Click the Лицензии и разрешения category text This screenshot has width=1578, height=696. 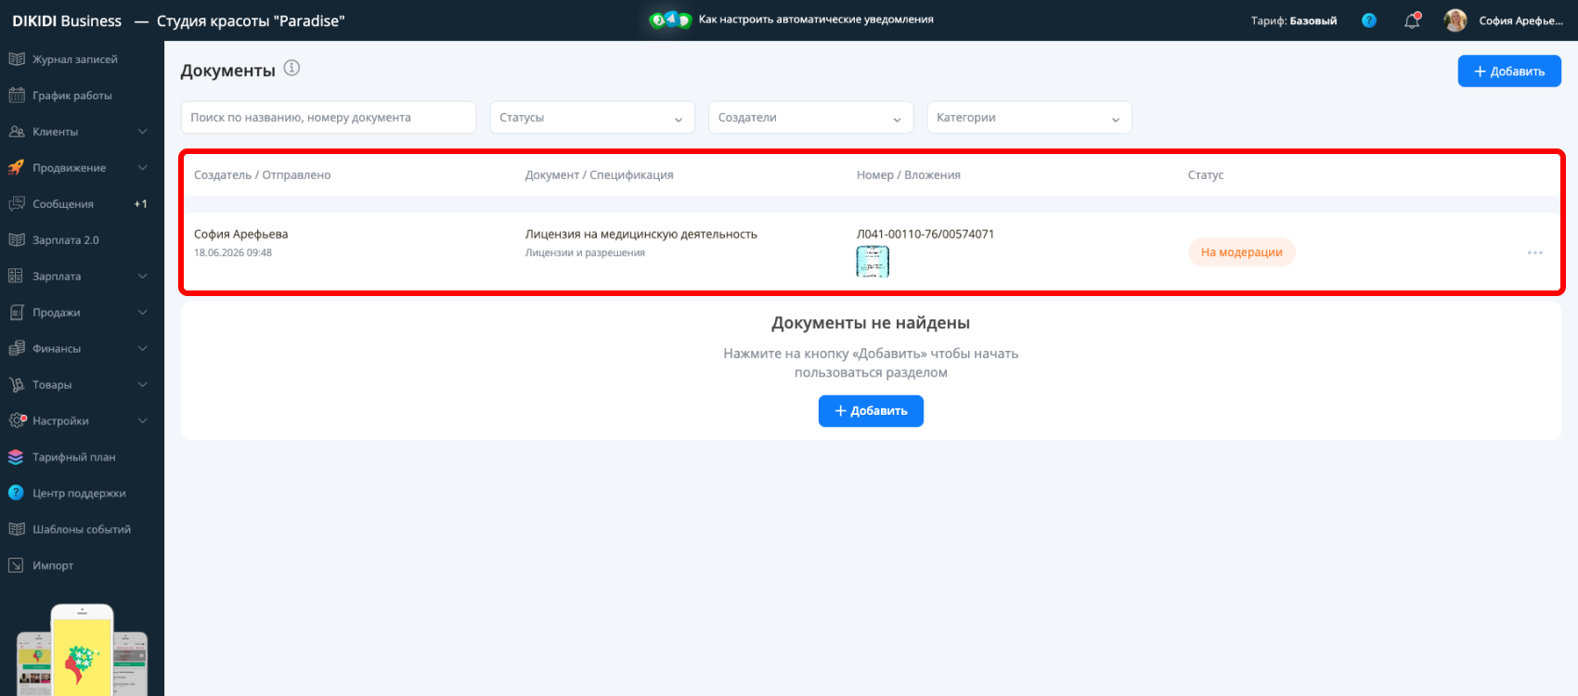pos(585,252)
